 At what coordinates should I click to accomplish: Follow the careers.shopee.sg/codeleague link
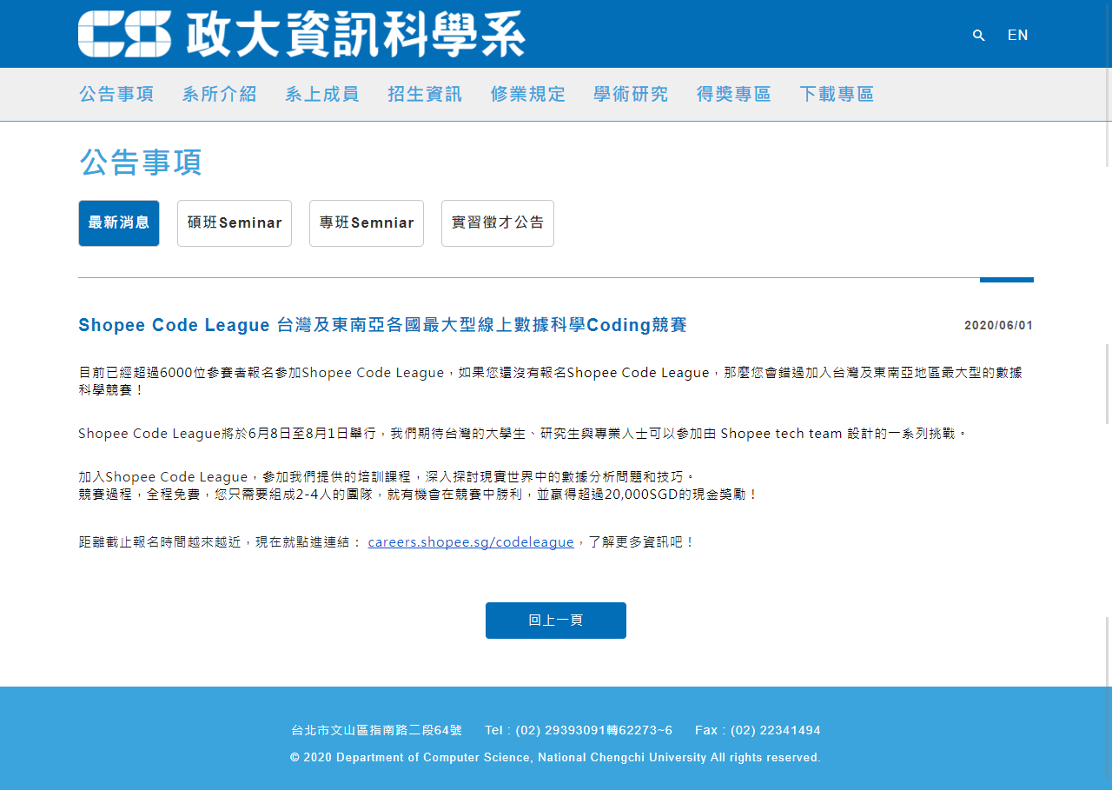click(471, 542)
